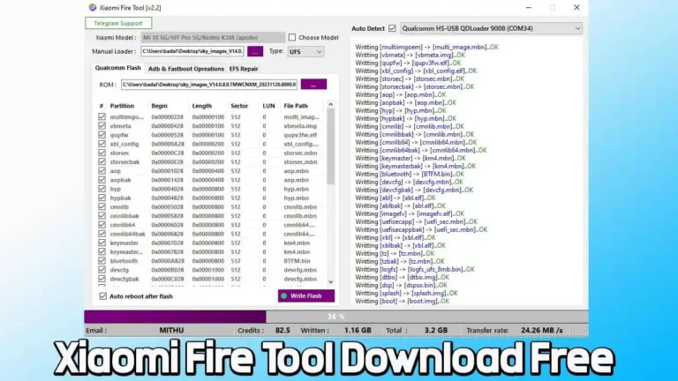Uncheck the hyp partition checkbox

pos(102,189)
